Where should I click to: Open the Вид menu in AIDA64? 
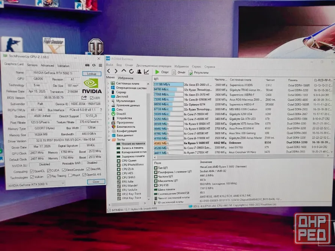(119, 65)
